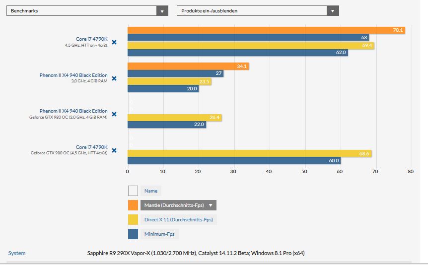Click the blue 22.0 GTX 980 bar
Viewport: 428px width, 265px height.
[167, 125]
